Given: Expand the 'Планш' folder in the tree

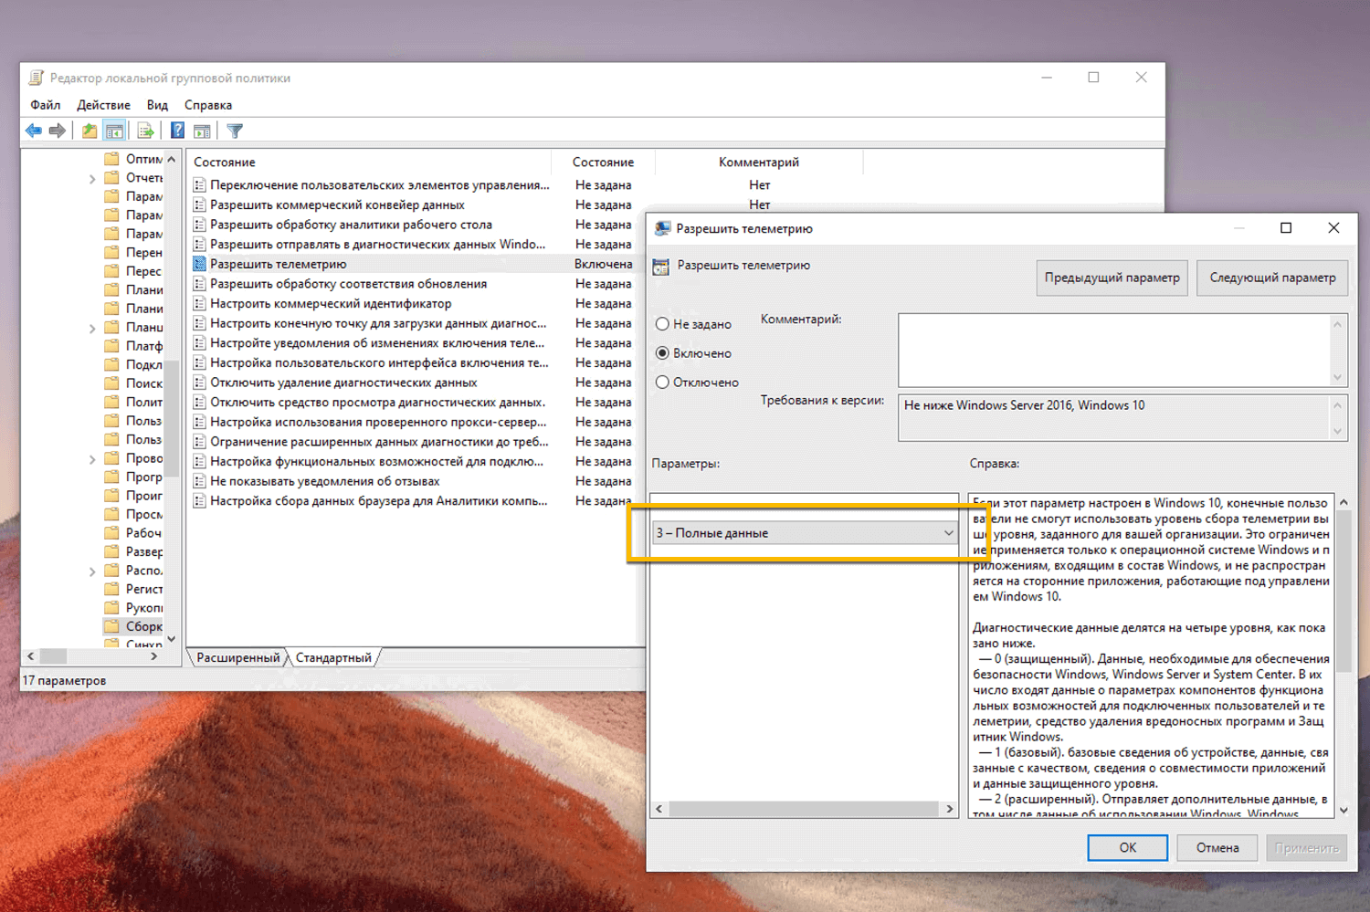Looking at the screenshot, I should point(91,327).
